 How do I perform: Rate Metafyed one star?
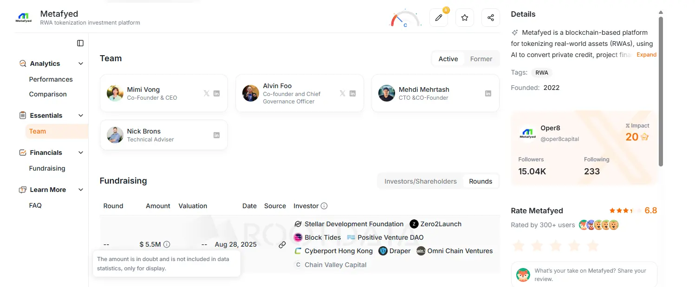pyautogui.click(x=519, y=245)
